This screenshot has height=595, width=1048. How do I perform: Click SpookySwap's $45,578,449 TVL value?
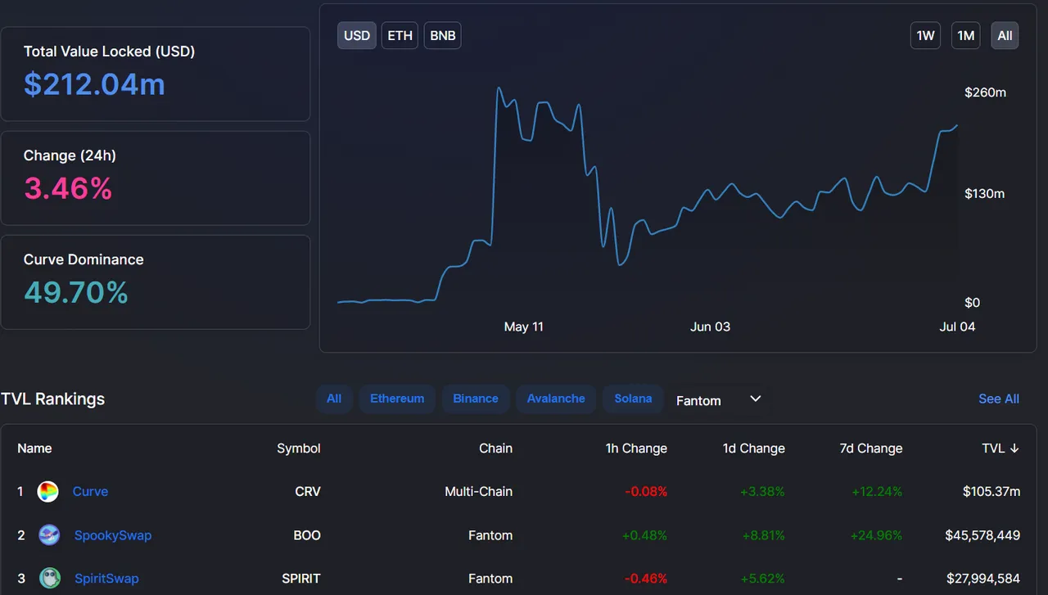[x=982, y=535]
